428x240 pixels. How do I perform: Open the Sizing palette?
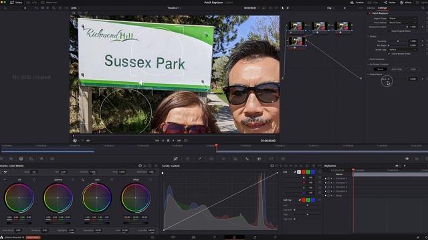271,159
